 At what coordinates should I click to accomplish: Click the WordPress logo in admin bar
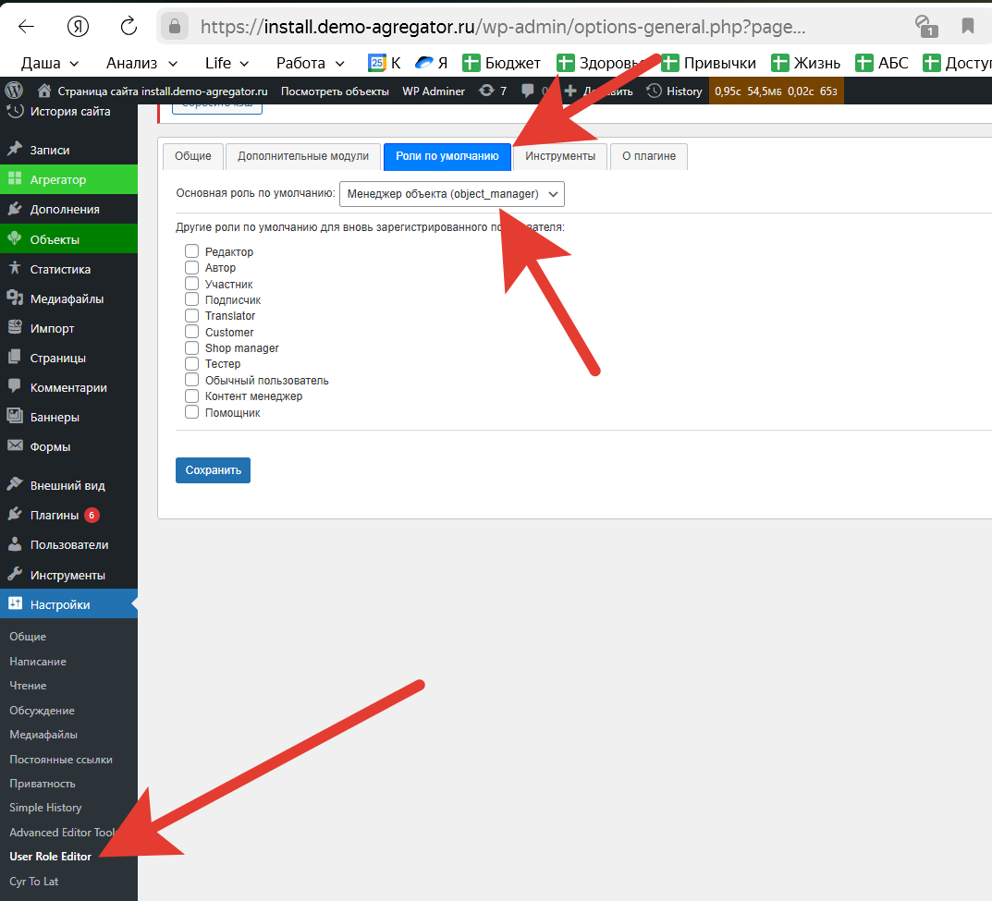click(14, 91)
